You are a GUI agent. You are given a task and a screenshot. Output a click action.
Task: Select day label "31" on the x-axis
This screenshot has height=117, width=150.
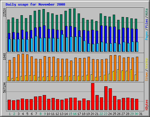pyautogui.click(x=141, y=114)
